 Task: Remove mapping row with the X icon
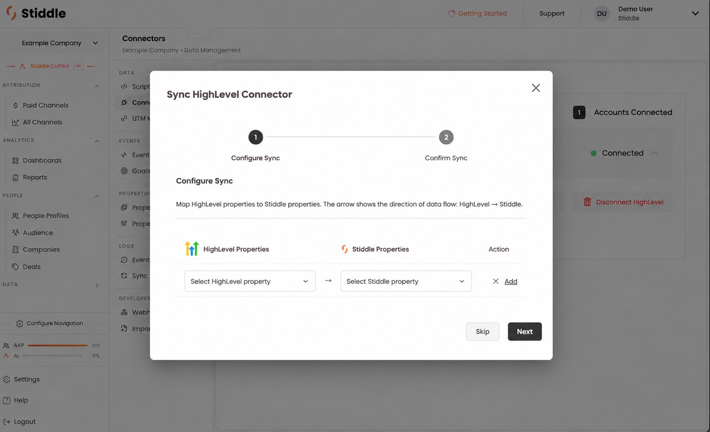pos(496,281)
